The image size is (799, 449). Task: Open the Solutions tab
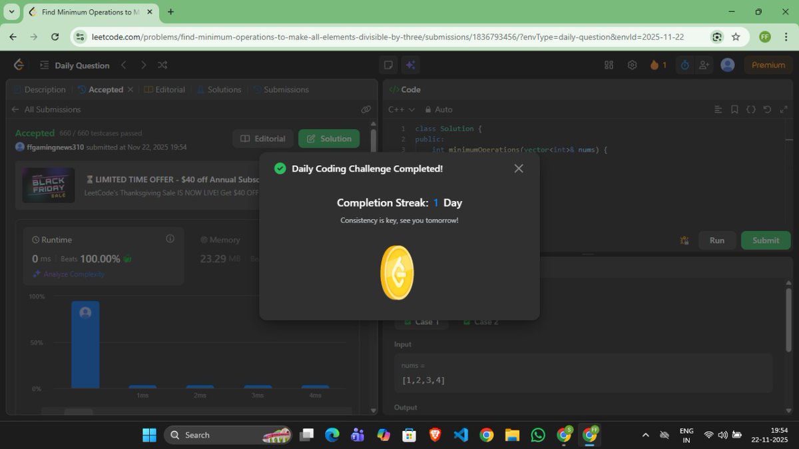(x=224, y=89)
